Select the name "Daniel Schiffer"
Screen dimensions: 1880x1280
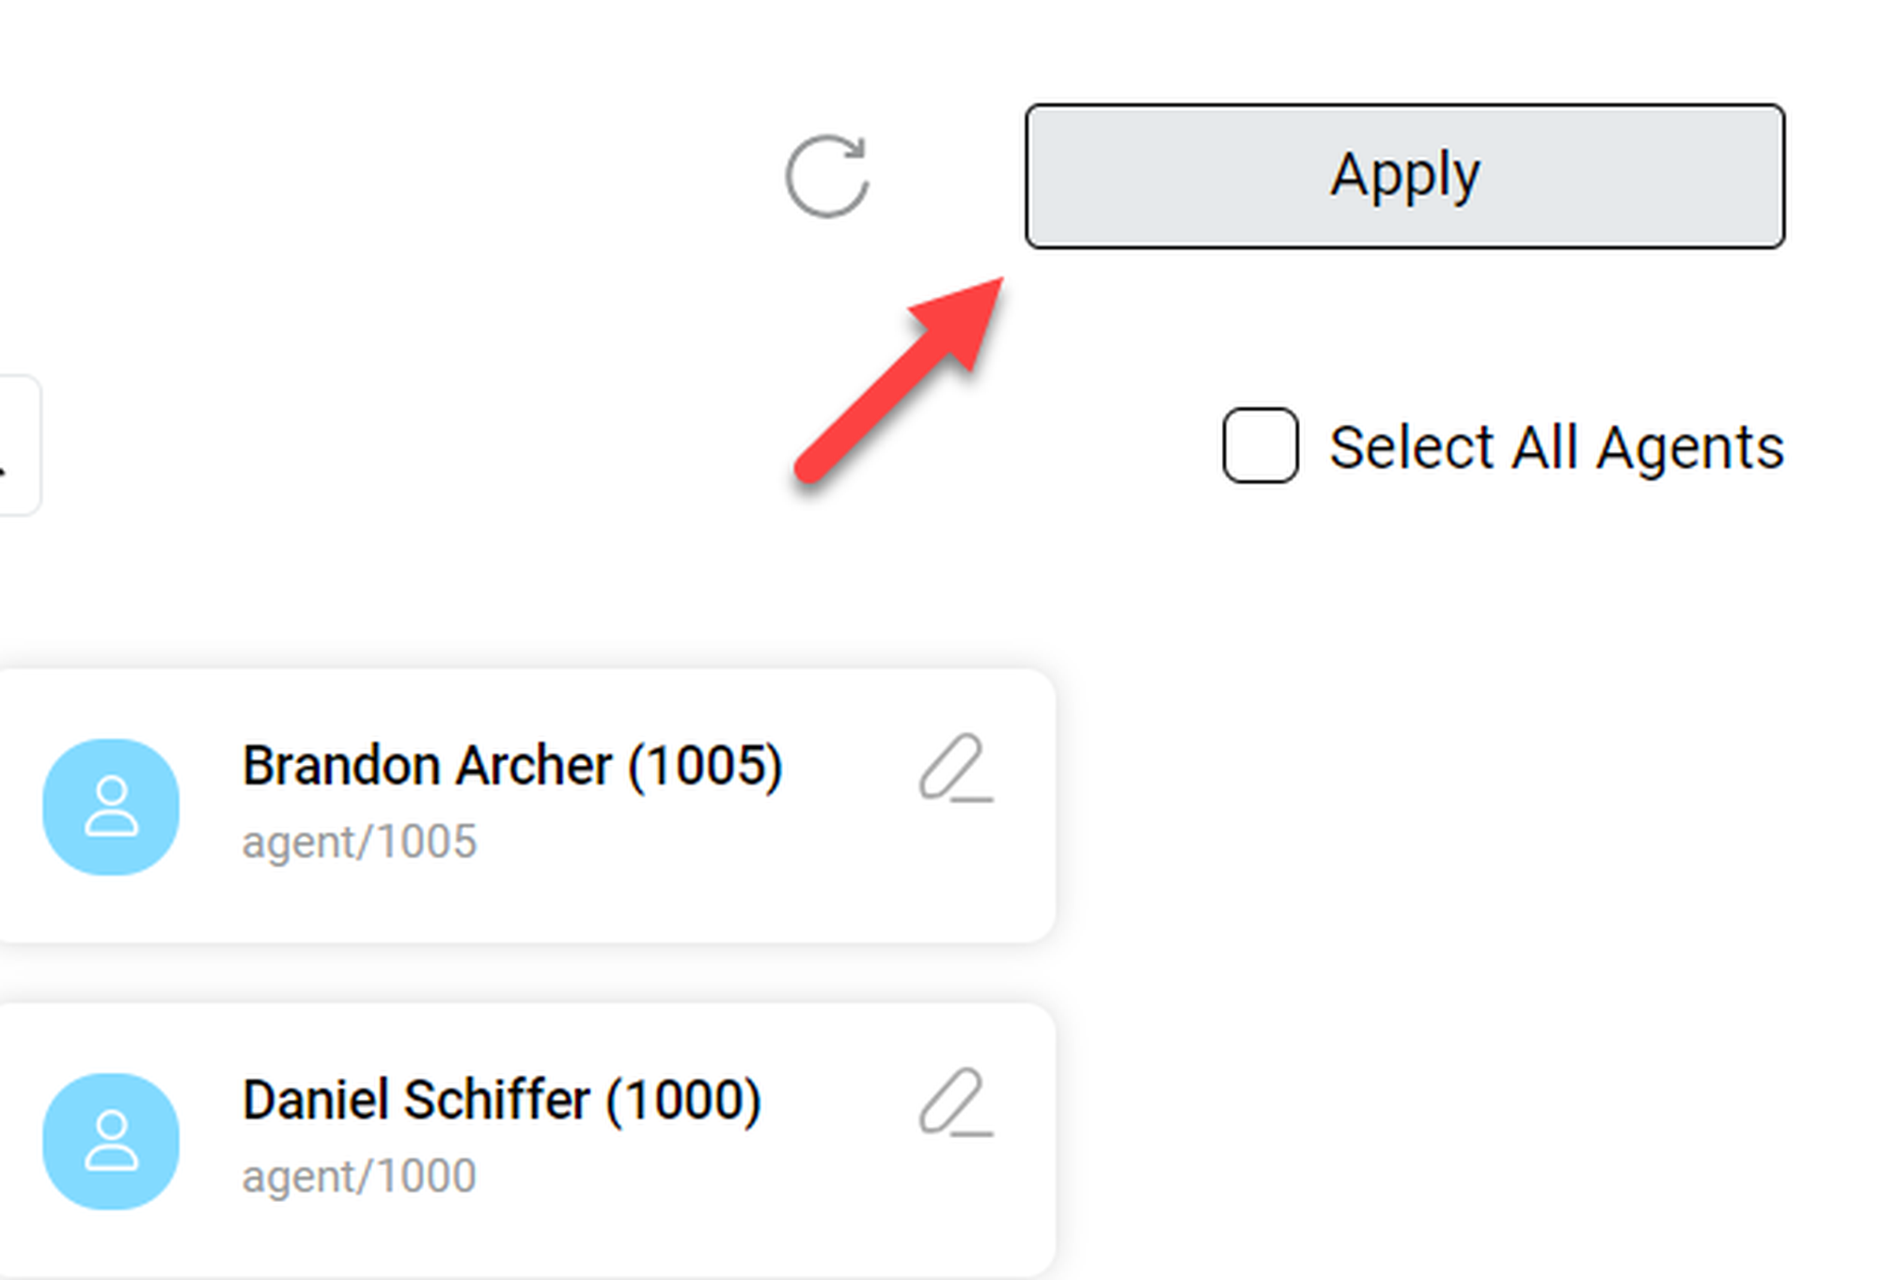coord(416,1100)
